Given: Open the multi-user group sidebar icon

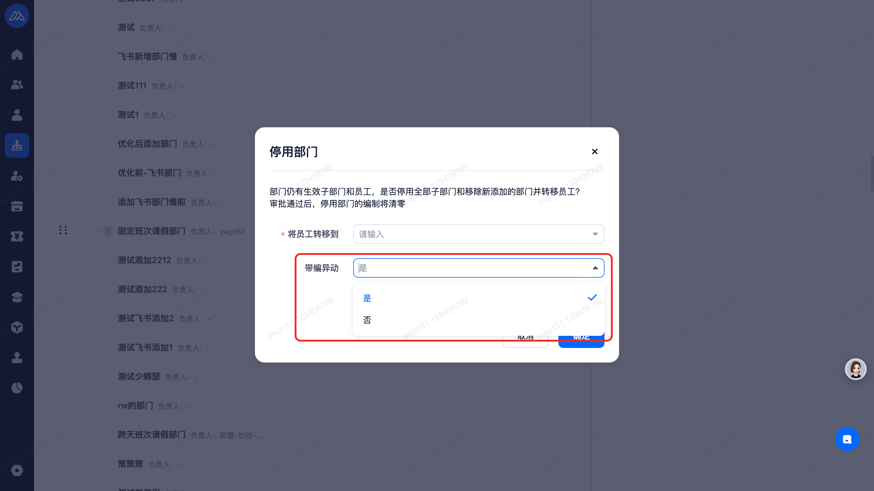Looking at the screenshot, I should tap(17, 85).
